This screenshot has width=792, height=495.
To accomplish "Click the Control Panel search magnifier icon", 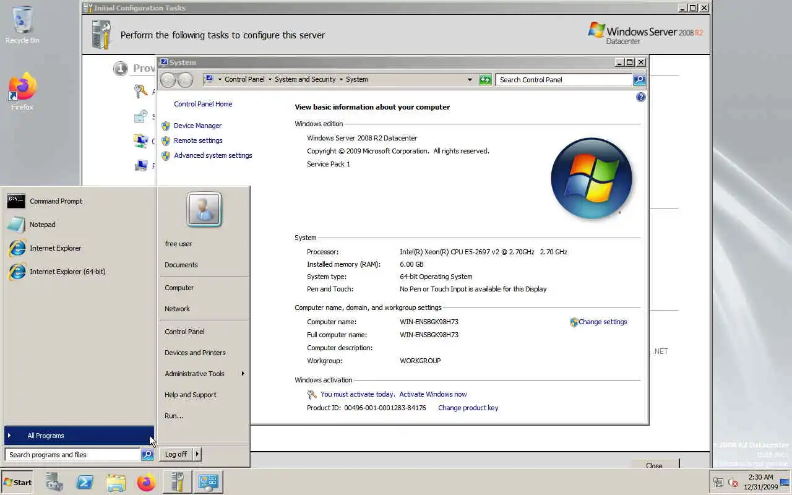I will [x=639, y=80].
